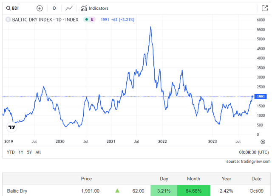The width and height of the screenshot is (272, 196).
Task: Open chart settings gear near price axis
Action: [x=263, y=142]
